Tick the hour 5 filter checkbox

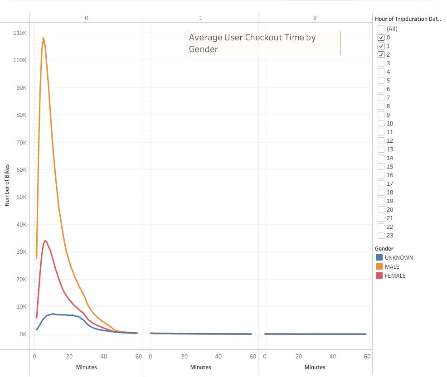click(381, 80)
